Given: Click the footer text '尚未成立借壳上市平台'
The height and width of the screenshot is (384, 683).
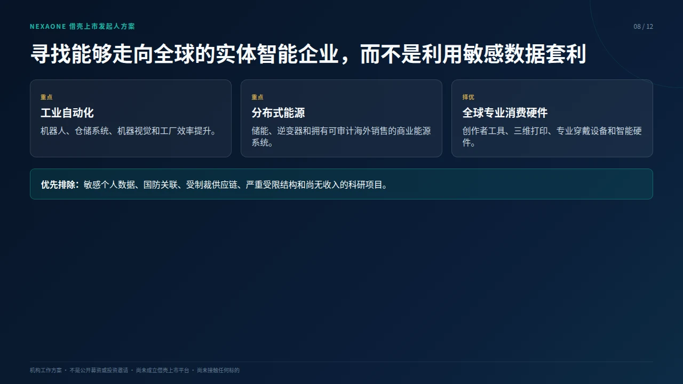Looking at the screenshot, I should click(162, 370).
